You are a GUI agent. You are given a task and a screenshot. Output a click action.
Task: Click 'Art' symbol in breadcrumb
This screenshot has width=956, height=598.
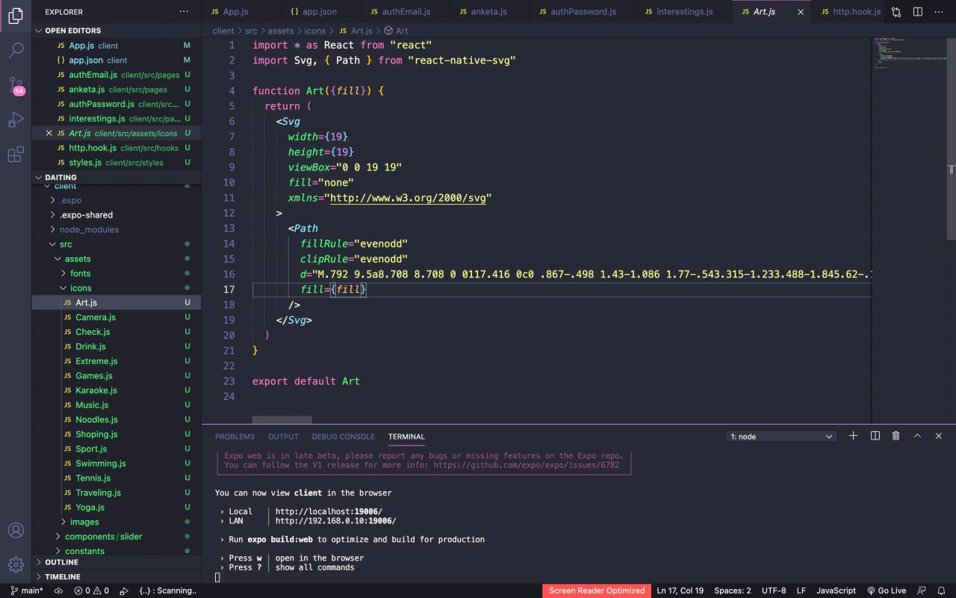(x=396, y=31)
